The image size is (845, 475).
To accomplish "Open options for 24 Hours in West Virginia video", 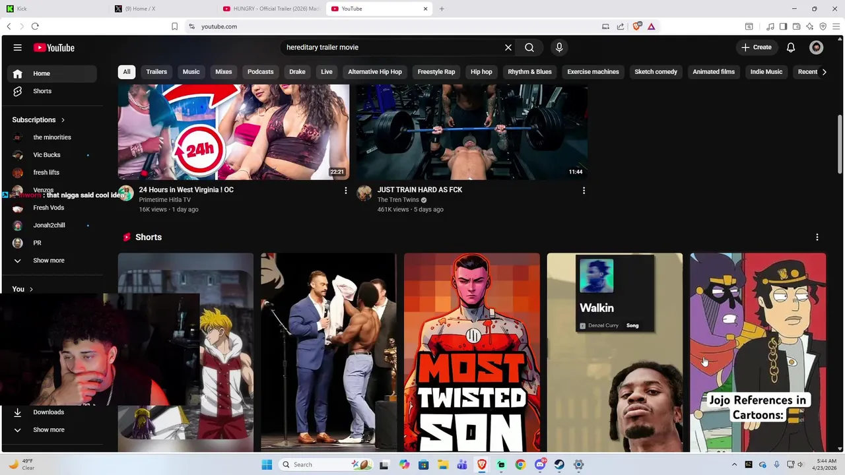I will (345, 190).
